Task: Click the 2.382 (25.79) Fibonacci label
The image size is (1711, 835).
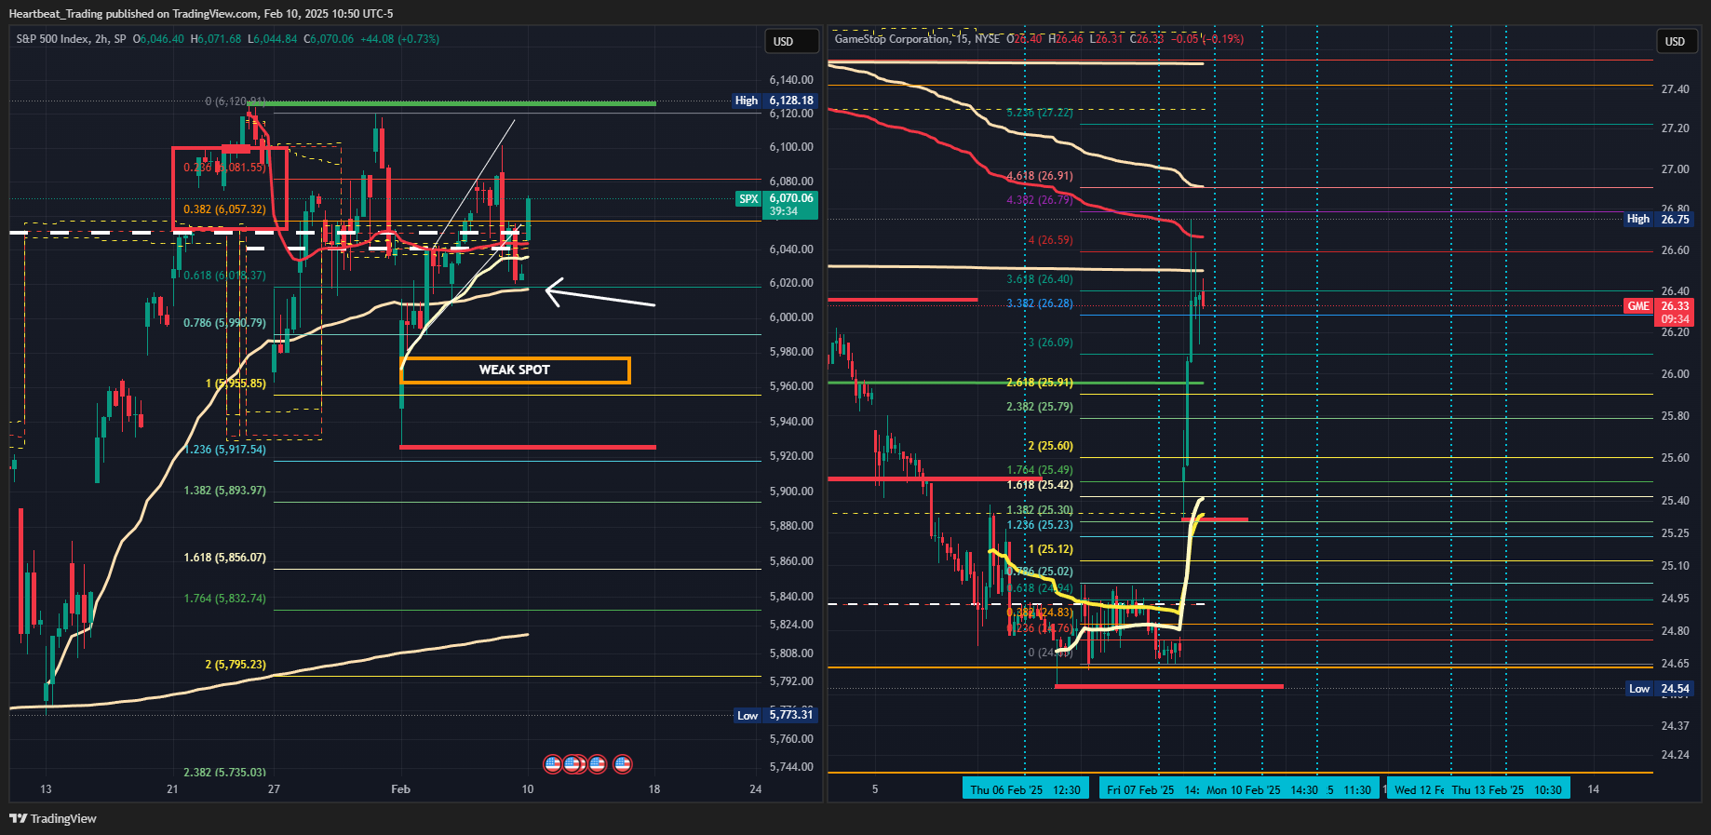Action: [1040, 407]
